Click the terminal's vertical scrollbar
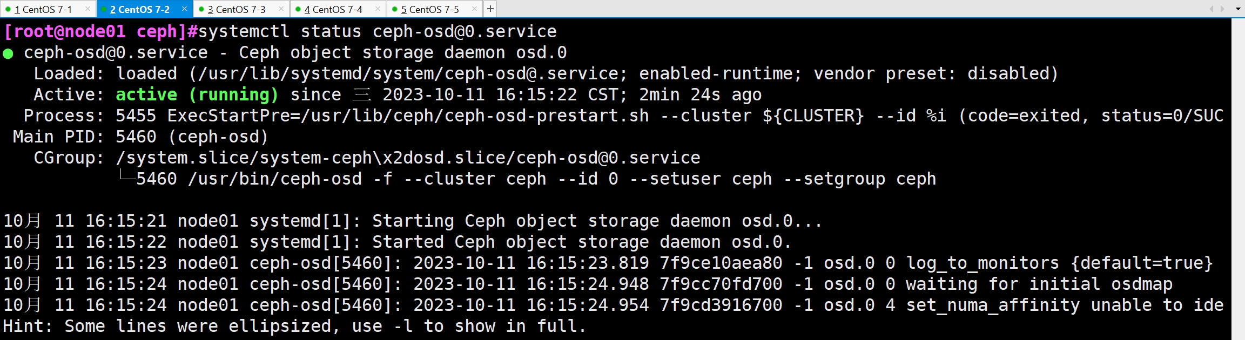The height and width of the screenshot is (340, 1245). point(1238,178)
